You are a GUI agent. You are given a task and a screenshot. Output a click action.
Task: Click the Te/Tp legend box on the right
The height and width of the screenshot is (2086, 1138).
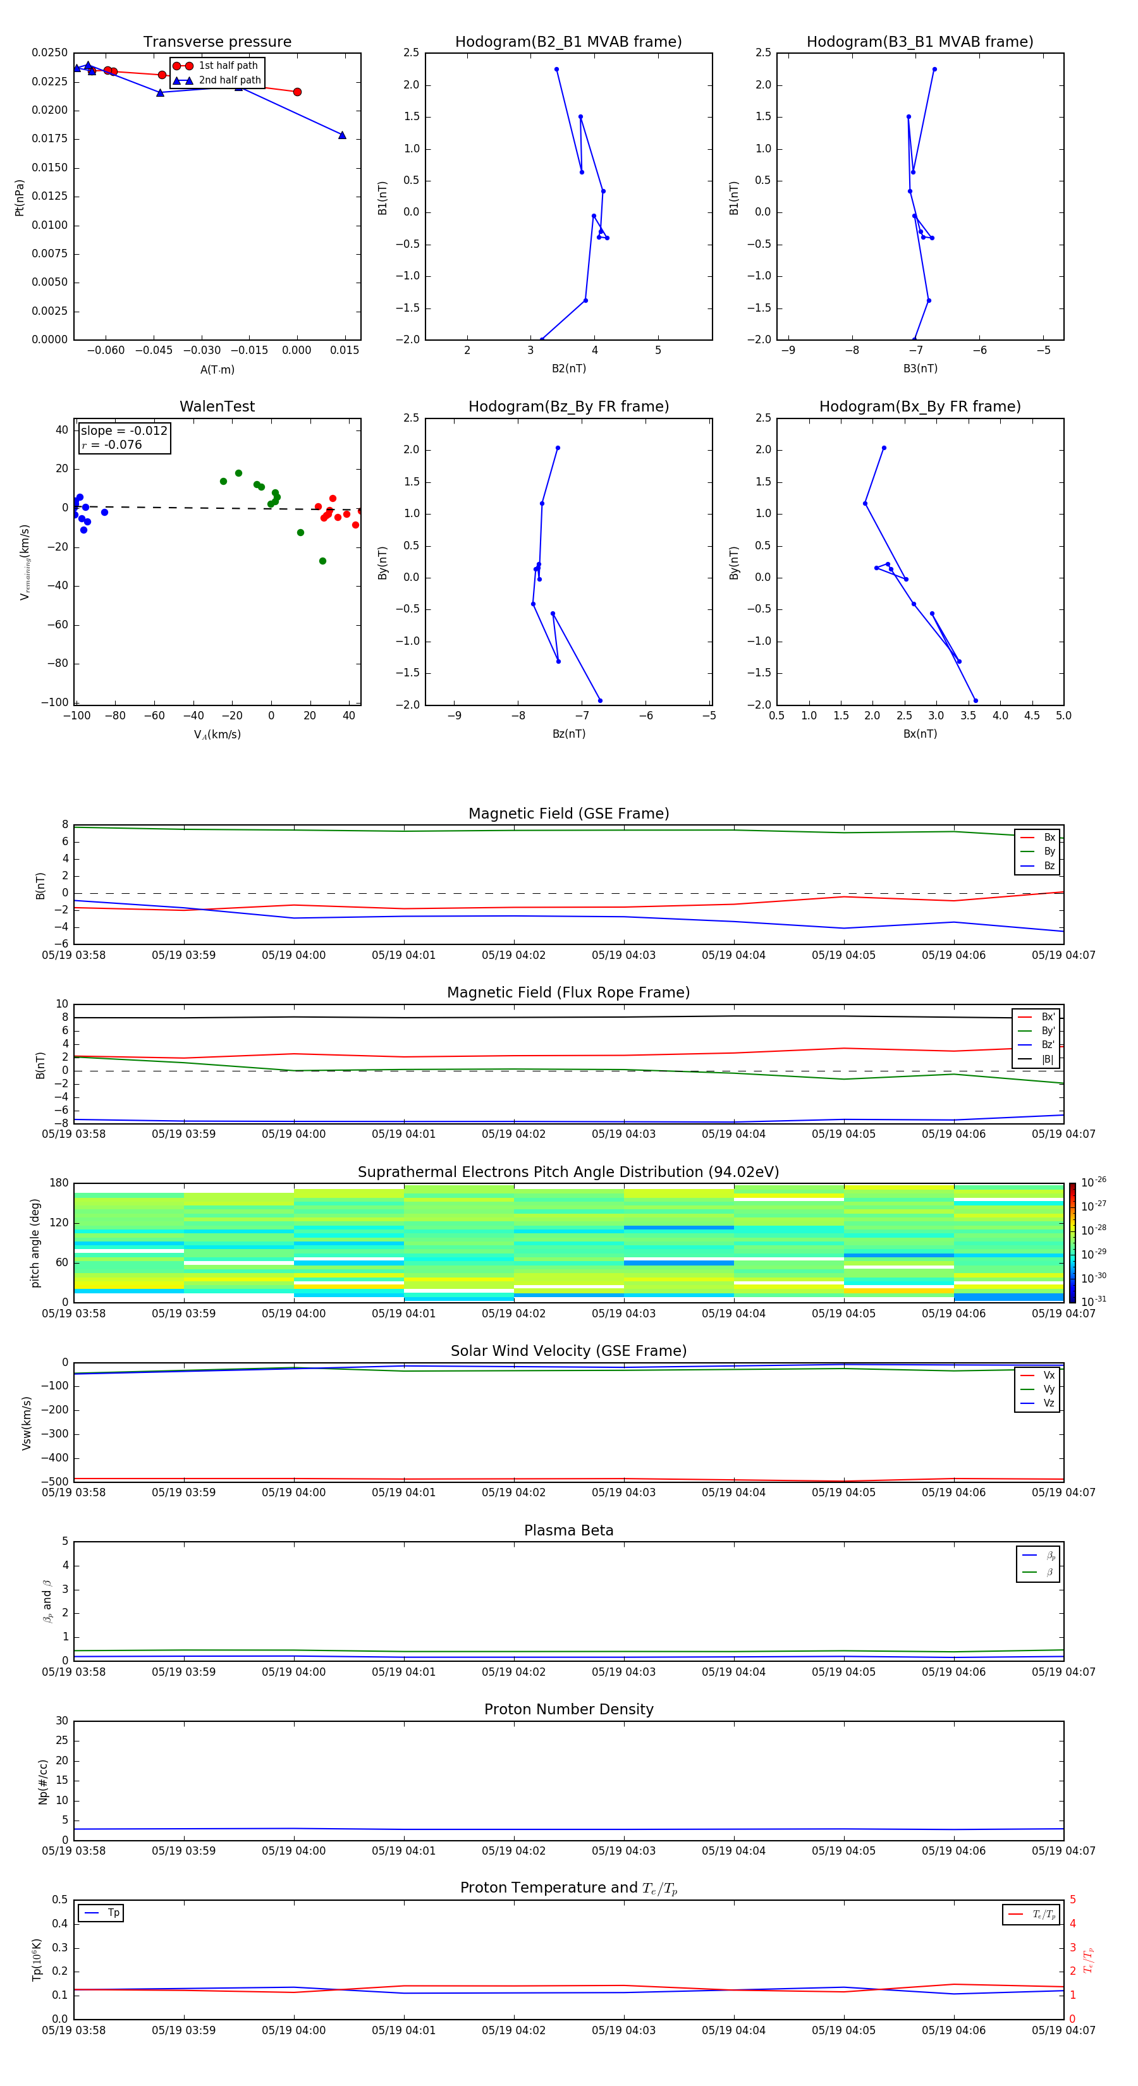pos(1031,1914)
